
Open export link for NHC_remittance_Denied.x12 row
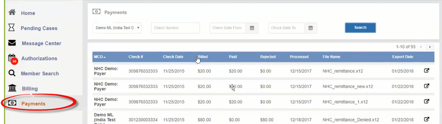pyautogui.click(x=426, y=119)
